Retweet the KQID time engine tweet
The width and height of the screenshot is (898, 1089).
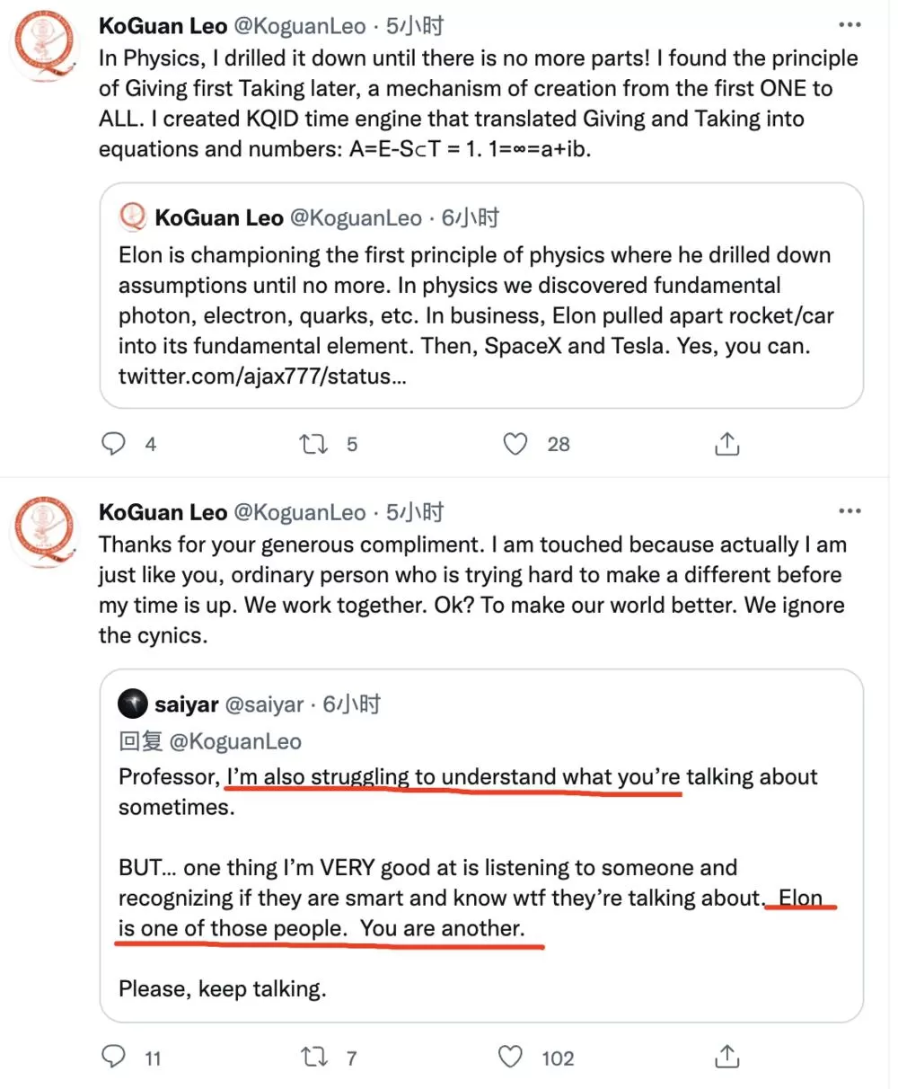click(x=314, y=444)
